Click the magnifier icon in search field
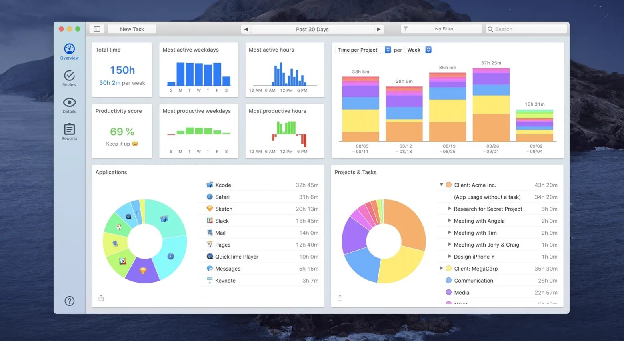Viewport: 624px width, 341px height. click(490, 29)
